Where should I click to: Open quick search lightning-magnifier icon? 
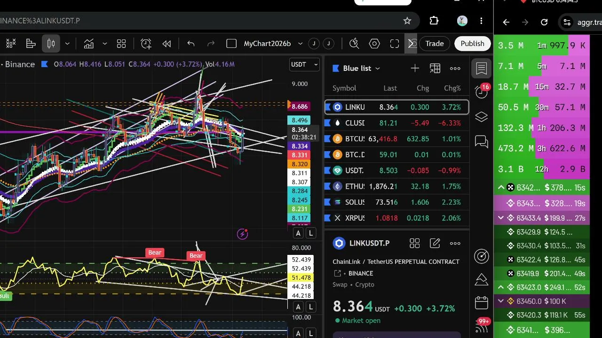(x=354, y=44)
